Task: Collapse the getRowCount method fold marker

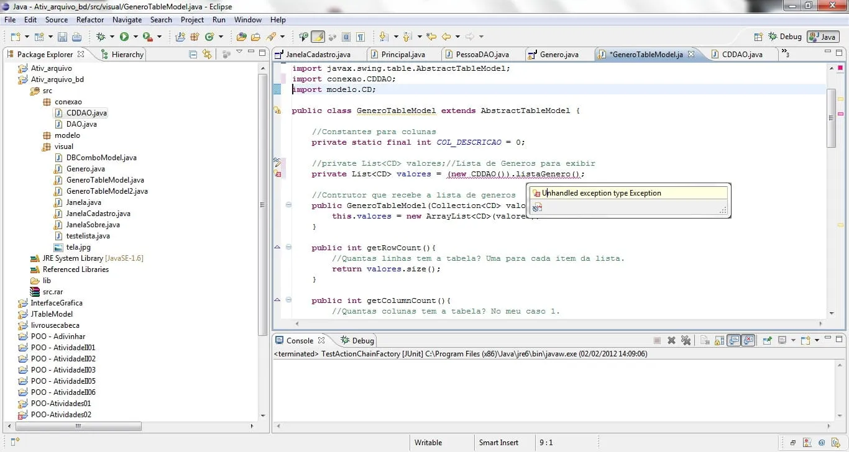Action: 288,247
